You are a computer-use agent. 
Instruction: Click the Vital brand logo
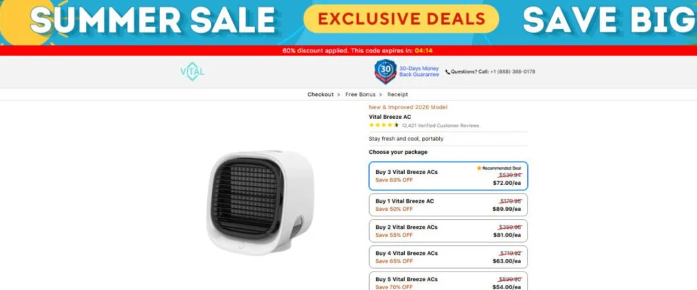pos(192,71)
